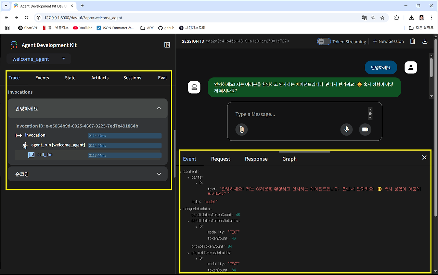Focus the Type a Message input field
438x275 pixels.
(x=299, y=114)
